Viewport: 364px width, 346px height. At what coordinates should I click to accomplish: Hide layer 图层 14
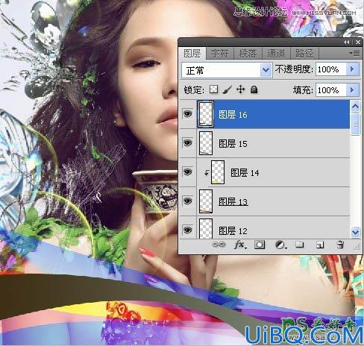pos(187,172)
